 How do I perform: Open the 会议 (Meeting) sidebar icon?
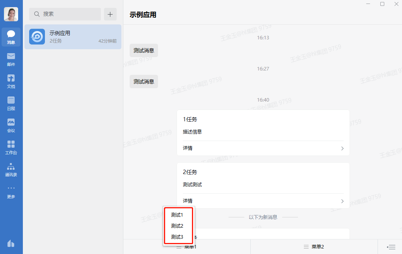(x=11, y=125)
